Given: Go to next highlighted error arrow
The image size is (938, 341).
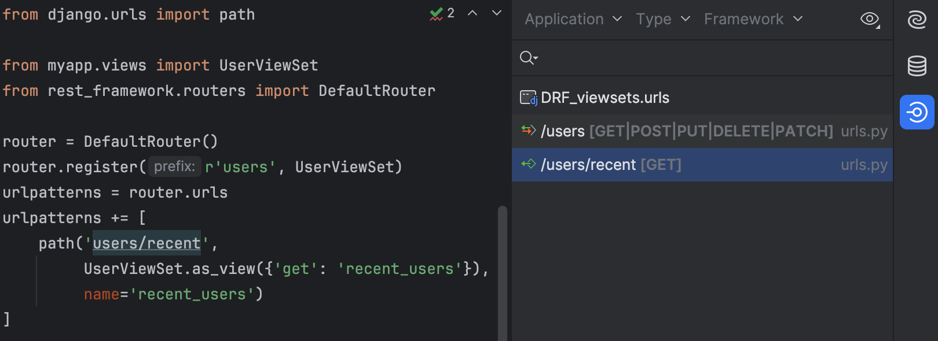Looking at the screenshot, I should point(497,13).
